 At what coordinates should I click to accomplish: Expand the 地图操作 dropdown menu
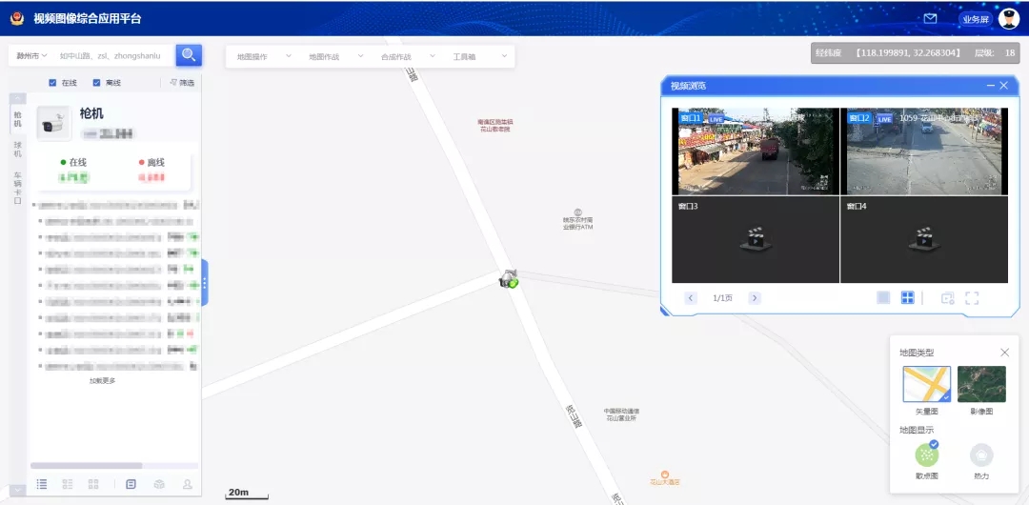click(259, 56)
